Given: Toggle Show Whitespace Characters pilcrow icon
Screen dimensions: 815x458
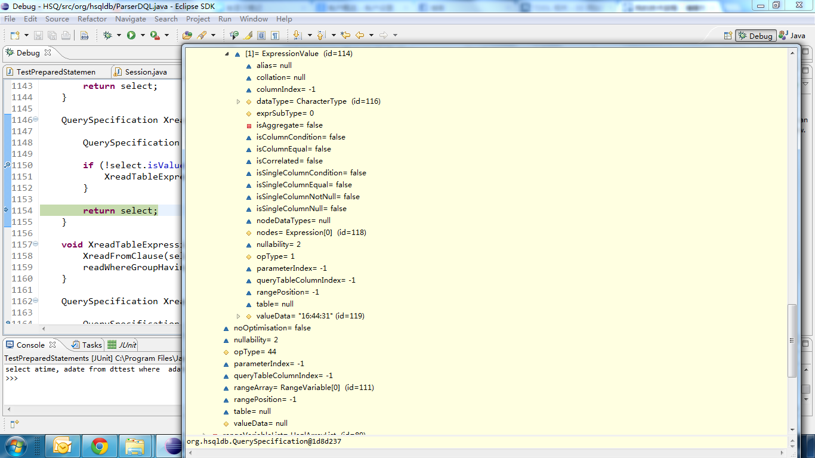Looking at the screenshot, I should 275,36.
